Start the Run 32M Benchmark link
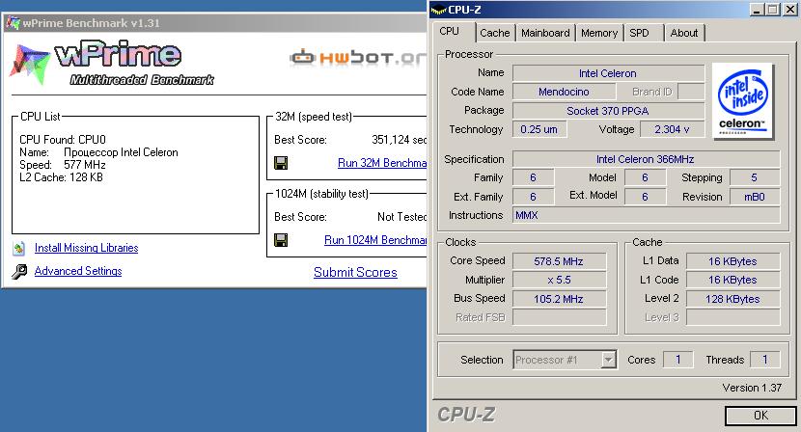 pos(382,163)
